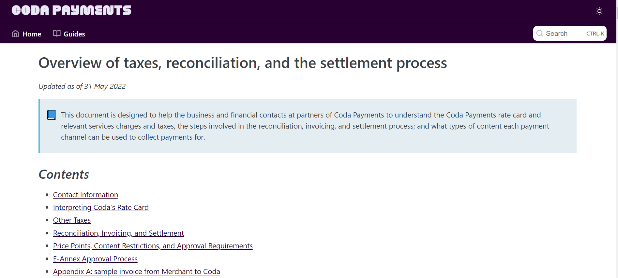Open Price Points, Content Restrictions link
This screenshot has width=618, height=278.
[x=153, y=246]
